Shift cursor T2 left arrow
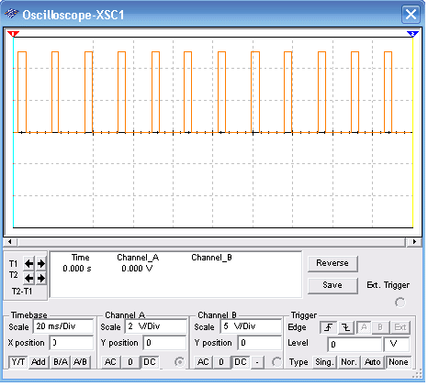The width and height of the screenshot is (428, 386). tap(29, 278)
